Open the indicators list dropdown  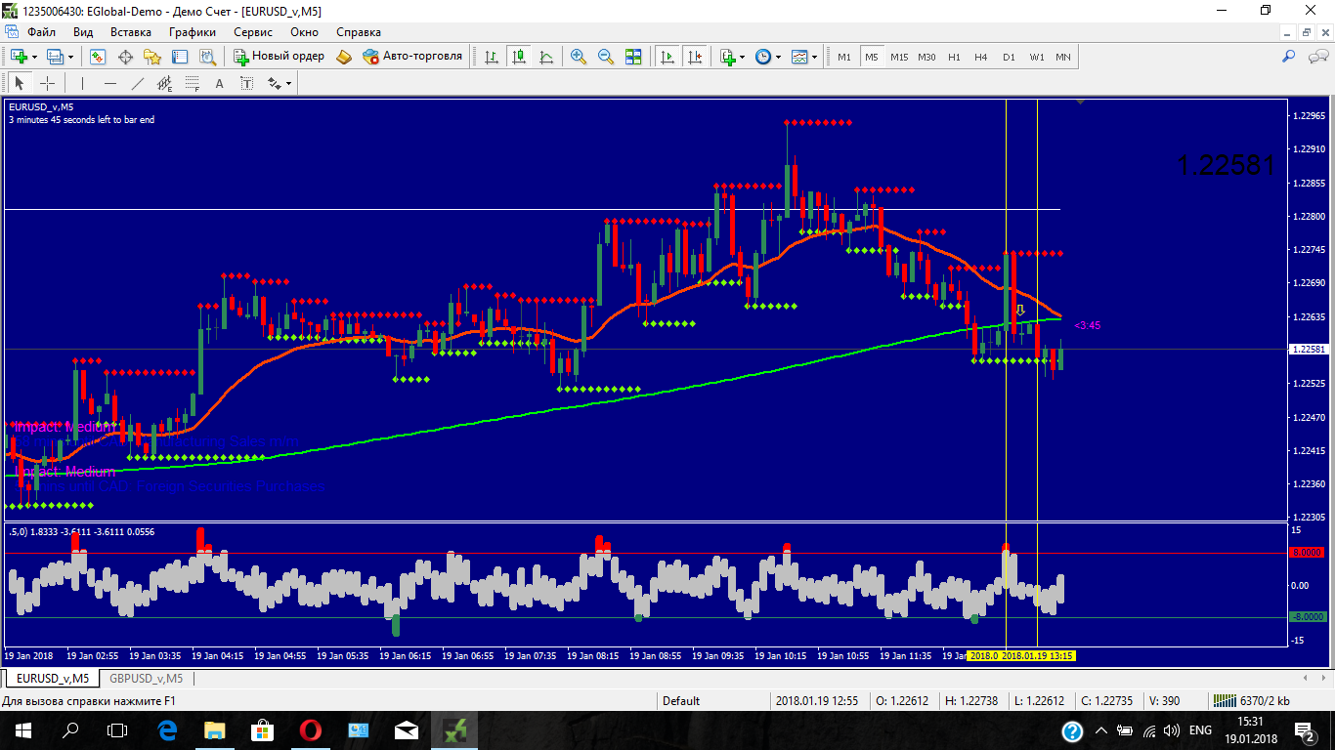[743, 57]
